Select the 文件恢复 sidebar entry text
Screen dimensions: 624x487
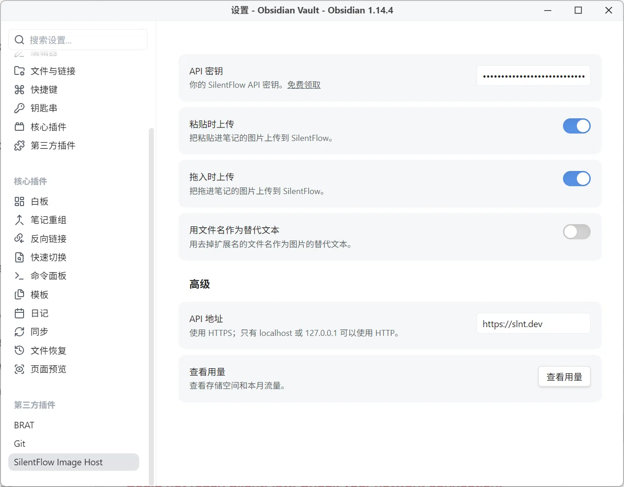pos(49,350)
